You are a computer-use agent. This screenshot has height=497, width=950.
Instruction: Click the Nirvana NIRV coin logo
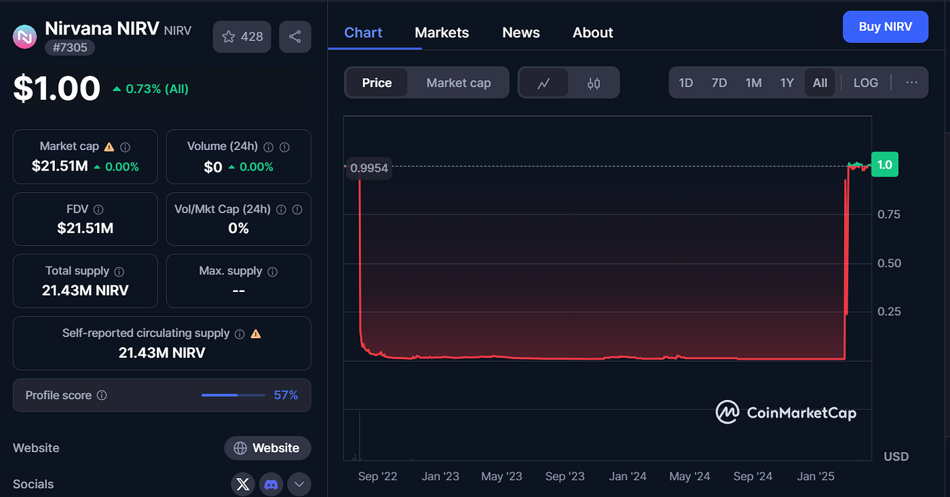click(25, 36)
